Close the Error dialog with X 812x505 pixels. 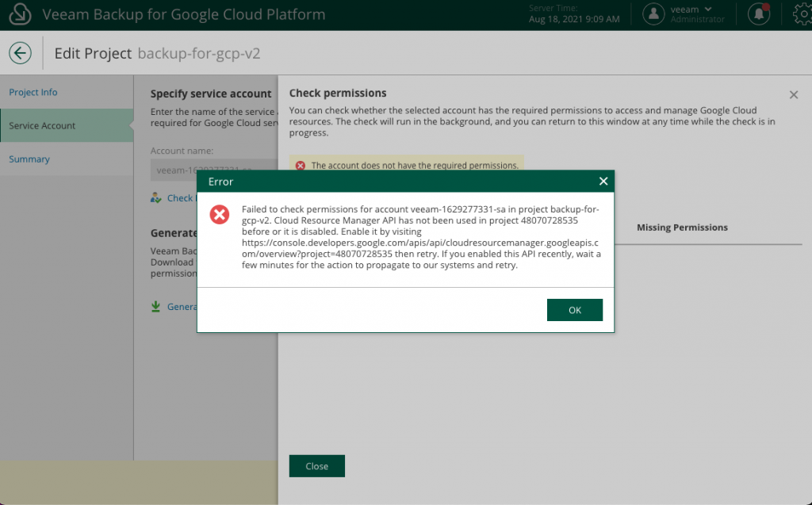point(603,182)
